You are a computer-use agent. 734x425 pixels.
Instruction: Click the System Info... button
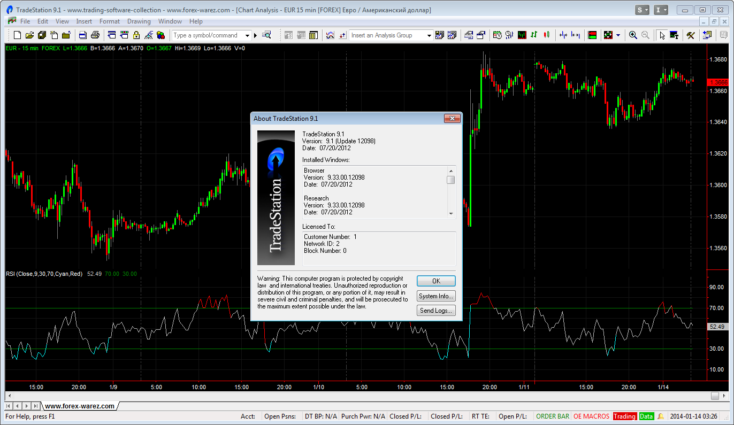tap(436, 296)
